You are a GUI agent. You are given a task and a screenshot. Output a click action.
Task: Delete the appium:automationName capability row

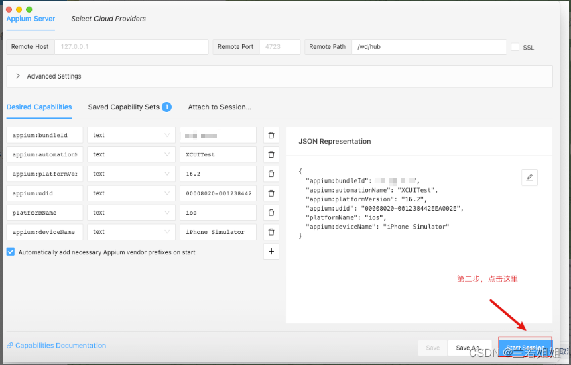pyautogui.click(x=271, y=154)
